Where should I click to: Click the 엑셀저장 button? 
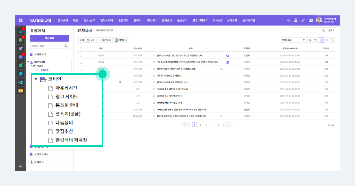click(121, 40)
